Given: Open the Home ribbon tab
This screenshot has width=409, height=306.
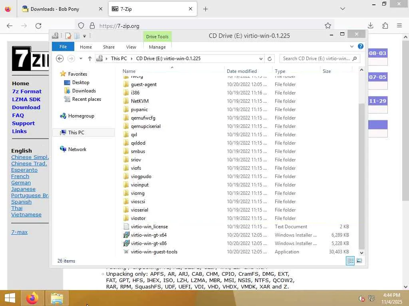Looking at the screenshot, I should tap(86, 47).
